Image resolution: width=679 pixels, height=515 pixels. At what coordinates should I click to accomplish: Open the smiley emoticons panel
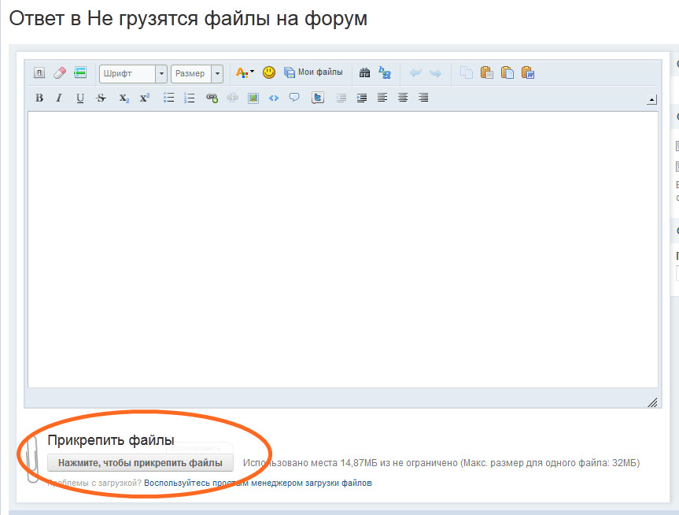pyautogui.click(x=269, y=72)
